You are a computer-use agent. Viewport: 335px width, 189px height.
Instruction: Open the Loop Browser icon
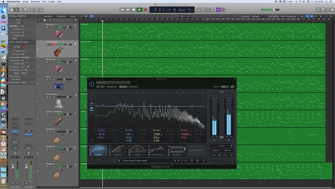point(328,10)
